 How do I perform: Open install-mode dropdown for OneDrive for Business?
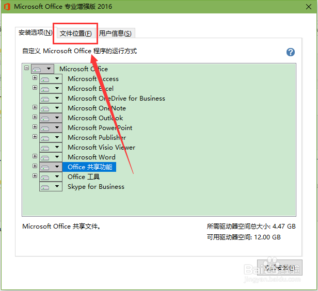pyautogui.click(x=51, y=98)
